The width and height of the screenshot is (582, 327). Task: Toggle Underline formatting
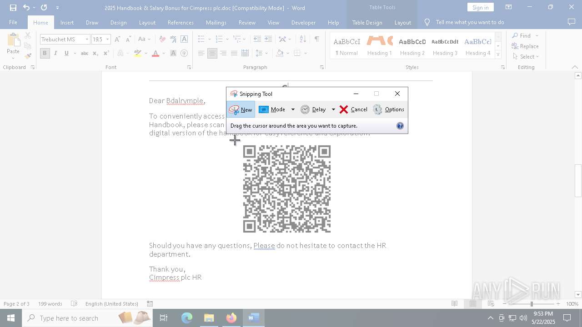coord(66,53)
